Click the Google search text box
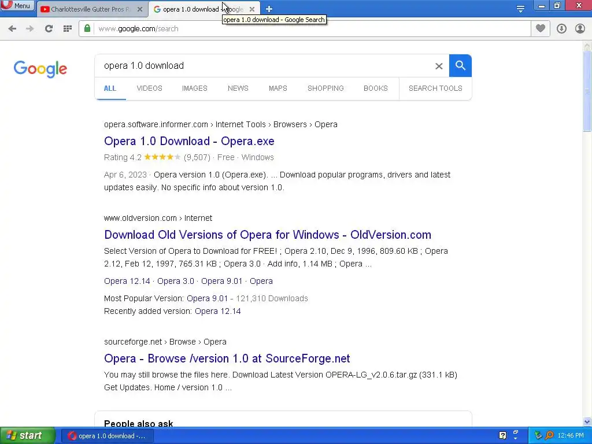 pos(264,66)
